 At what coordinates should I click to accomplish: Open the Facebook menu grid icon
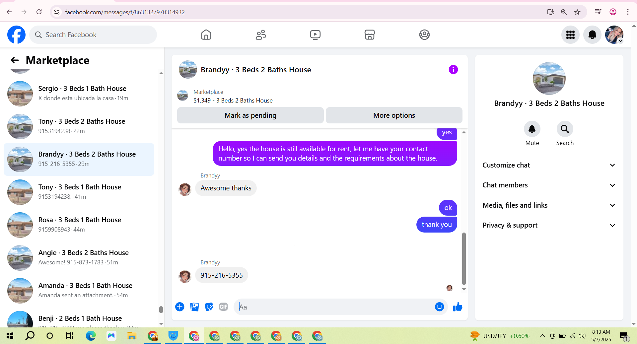(x=570, y=34)
